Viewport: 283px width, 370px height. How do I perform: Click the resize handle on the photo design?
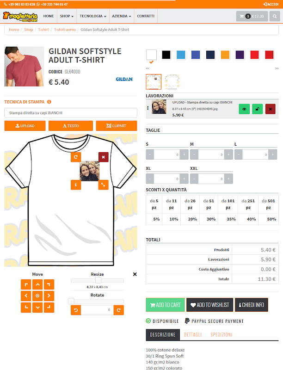[103, 185]
